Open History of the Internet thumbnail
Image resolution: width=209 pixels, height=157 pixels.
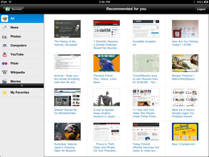pyautogui.click(x=68, y=29)
